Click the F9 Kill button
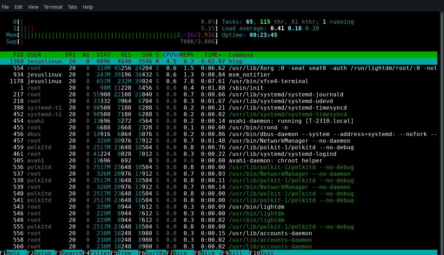Screen dimensions: 444x255 (236, 253)
